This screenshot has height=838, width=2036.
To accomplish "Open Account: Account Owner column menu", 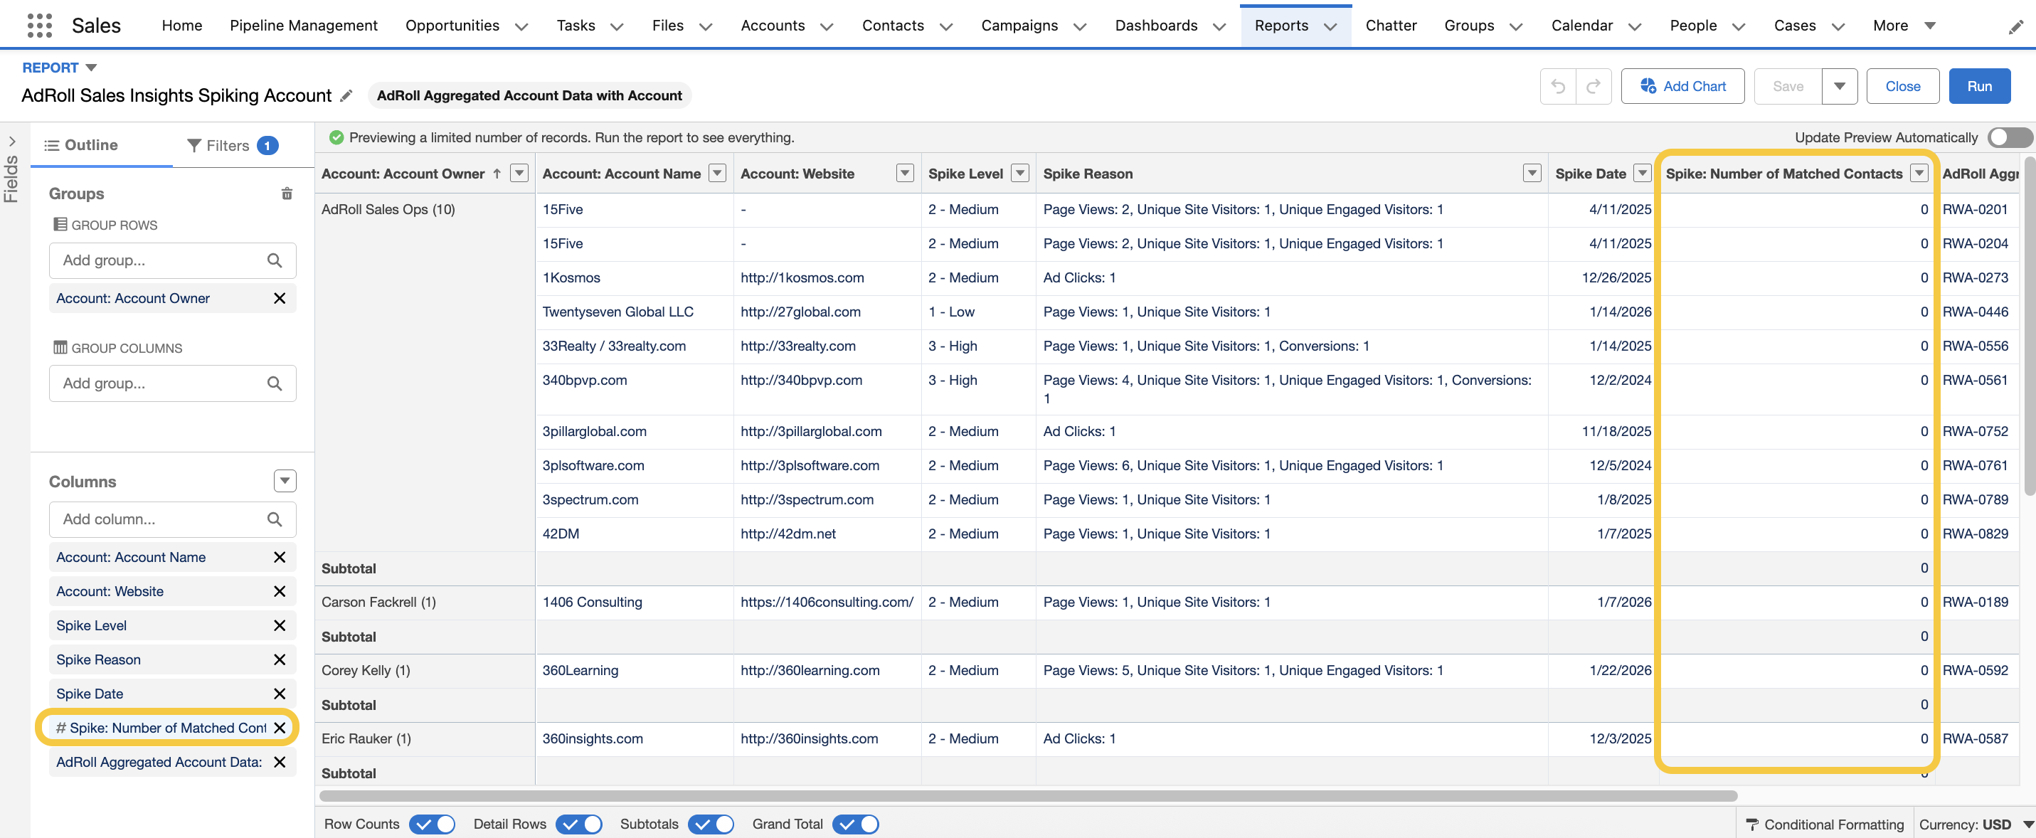I will 519,173.
